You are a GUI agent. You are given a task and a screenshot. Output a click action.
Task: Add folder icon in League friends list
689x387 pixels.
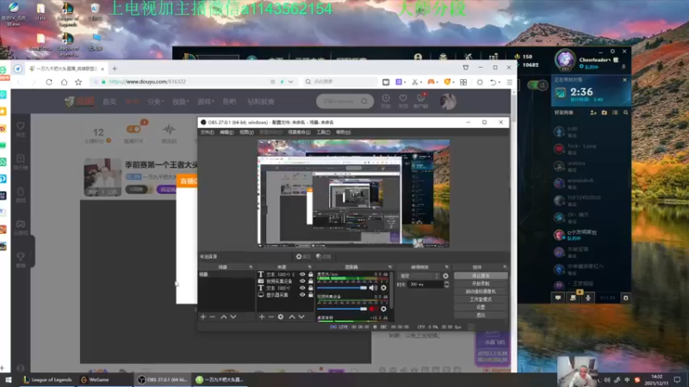(x=605, y=113)
